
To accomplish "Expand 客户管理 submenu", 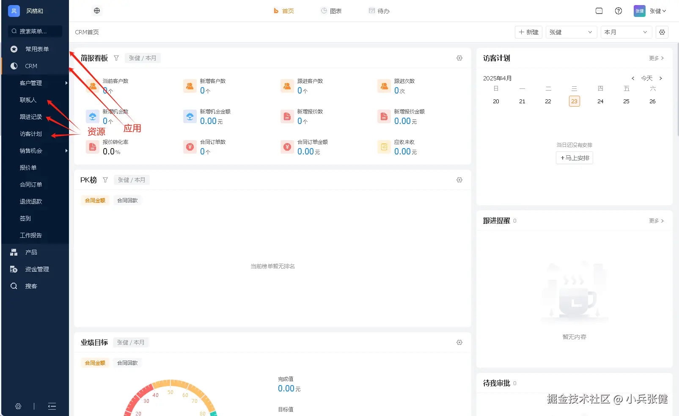I will click(x=36, y=83).
